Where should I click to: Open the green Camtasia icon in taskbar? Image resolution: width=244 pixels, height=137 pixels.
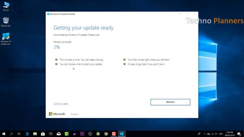67,134
